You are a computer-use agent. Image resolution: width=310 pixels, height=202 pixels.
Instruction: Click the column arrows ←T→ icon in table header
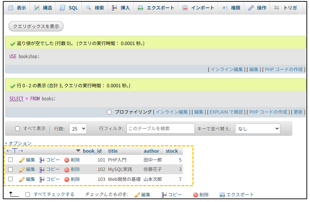(15, 151)
